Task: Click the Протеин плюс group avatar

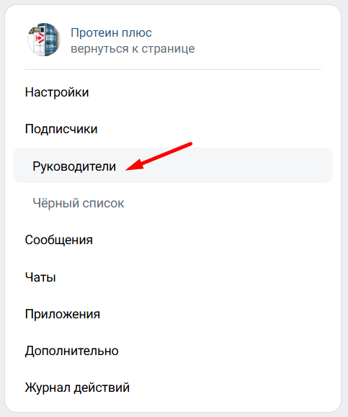Action: 44,40
